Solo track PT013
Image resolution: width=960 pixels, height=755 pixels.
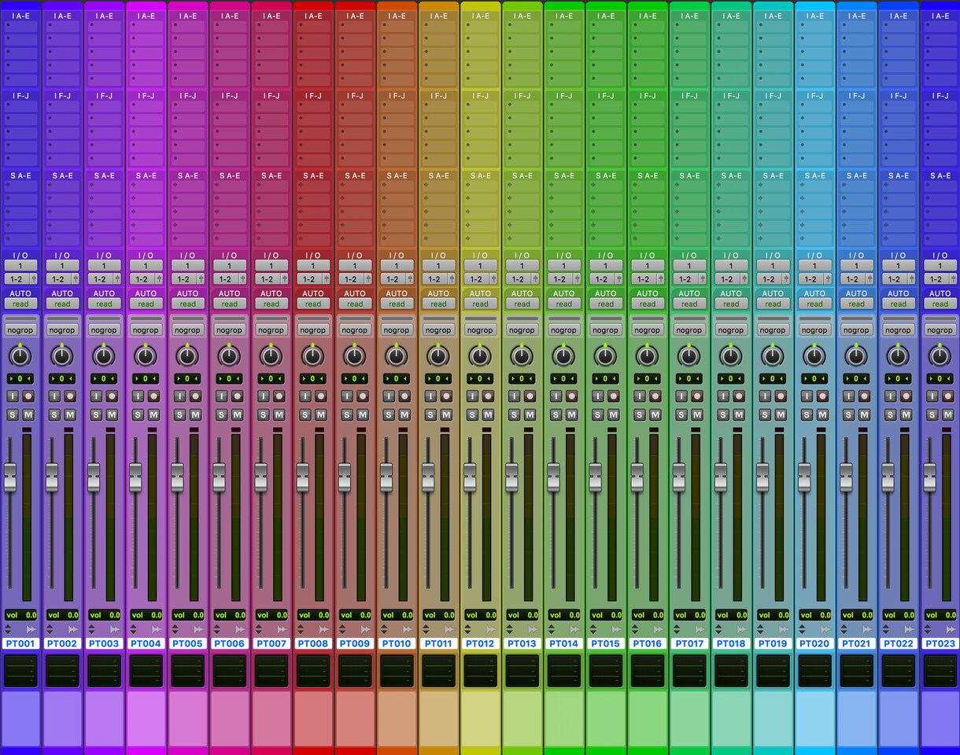[x=514, y=414]
